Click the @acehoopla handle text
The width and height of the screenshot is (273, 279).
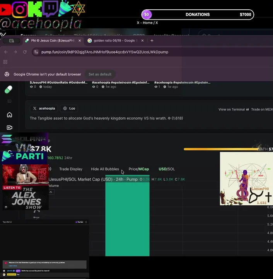click(x=41, y=24)
